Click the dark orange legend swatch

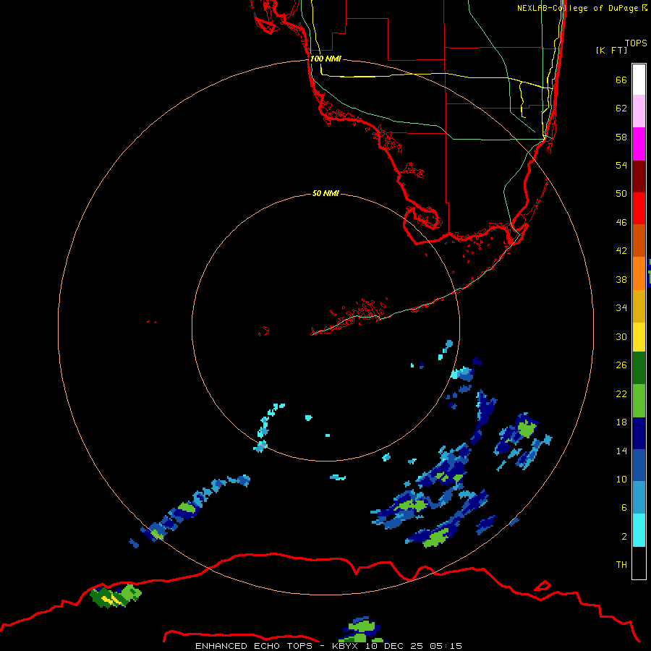coord(639,240)
